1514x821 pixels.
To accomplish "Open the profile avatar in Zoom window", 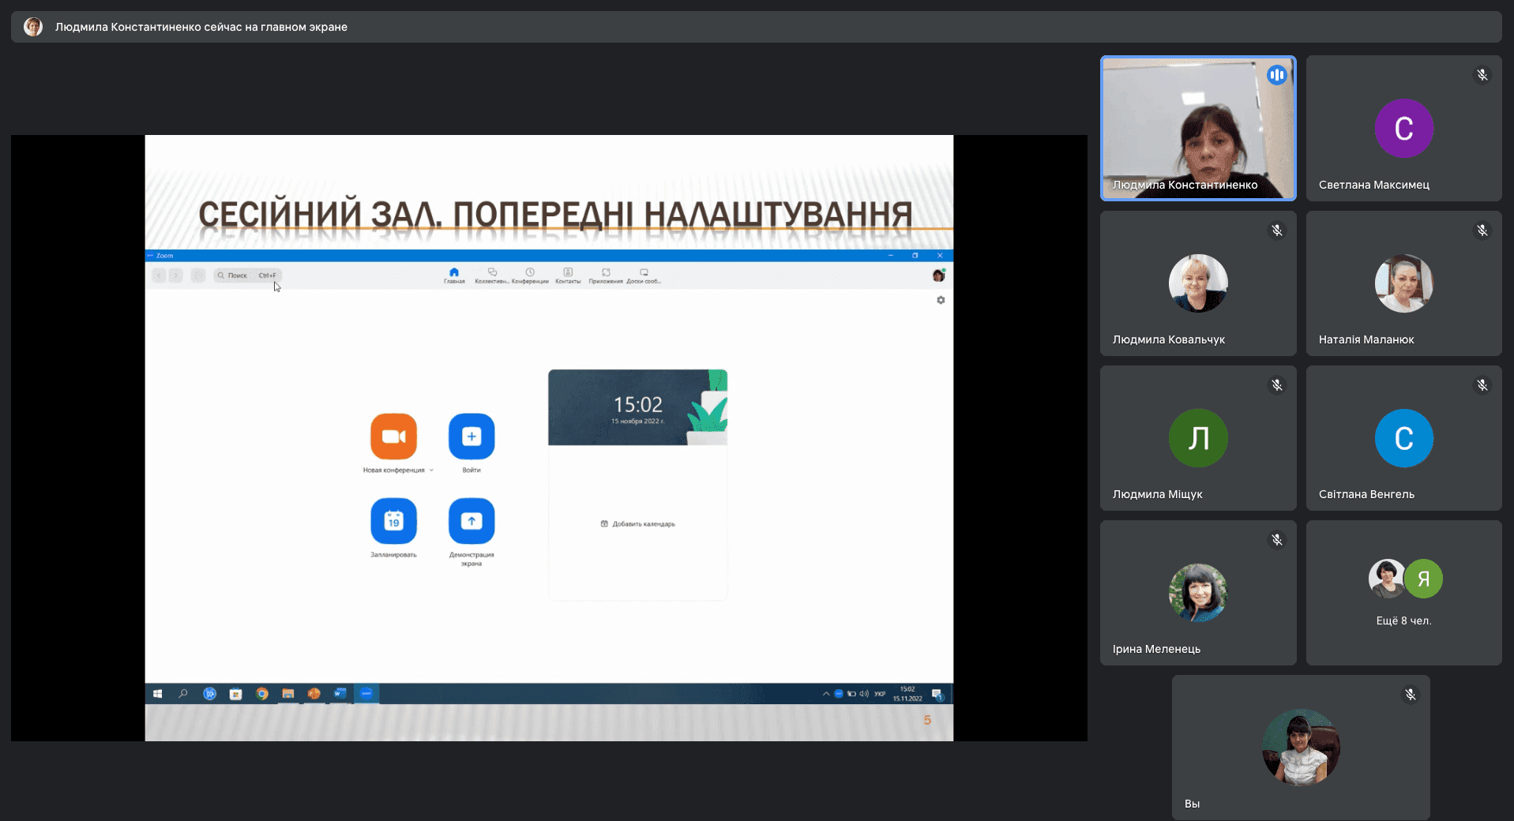I will pyautogui.click(x=938, y=276).
